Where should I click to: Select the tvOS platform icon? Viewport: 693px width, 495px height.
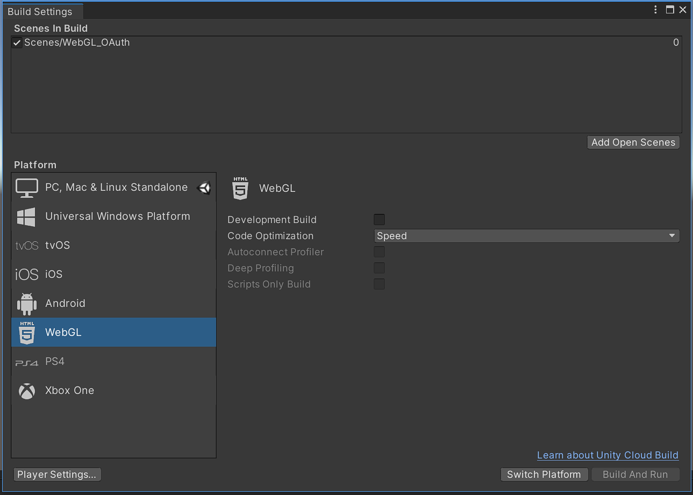[x=27, y=246]
